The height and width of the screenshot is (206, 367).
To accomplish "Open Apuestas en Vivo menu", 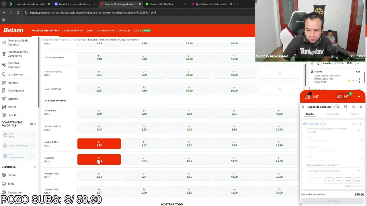I will [x=72, y=31].
